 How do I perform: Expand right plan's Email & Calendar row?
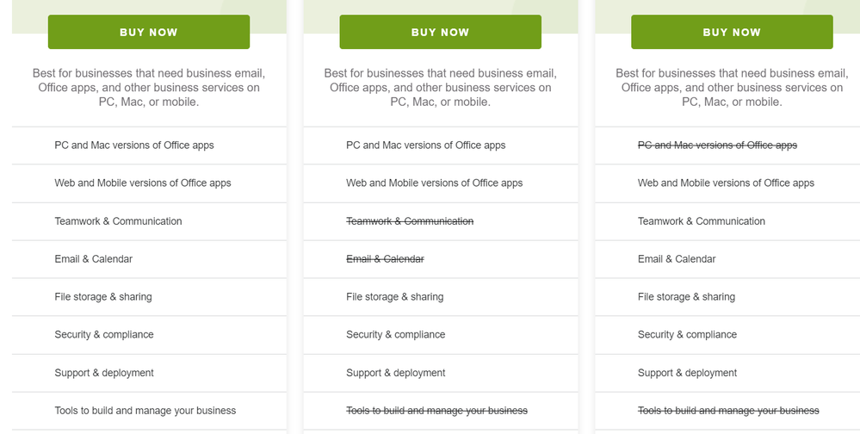pyautogui.click(x=677, y=259)
